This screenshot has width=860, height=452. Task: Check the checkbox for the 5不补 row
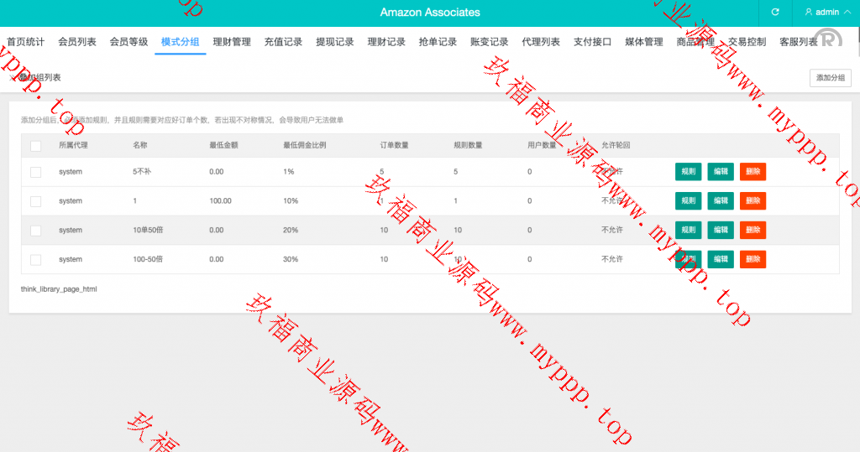click(35, 172)
